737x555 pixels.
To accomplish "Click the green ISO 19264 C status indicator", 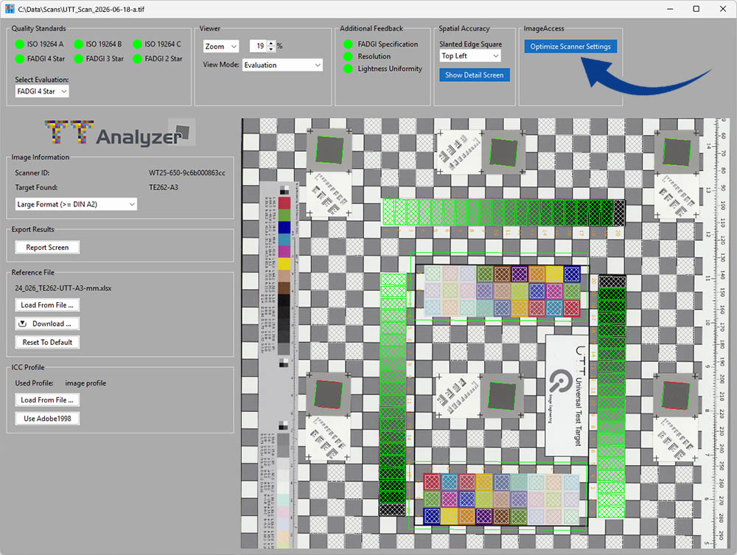I will tap(137, 44).
